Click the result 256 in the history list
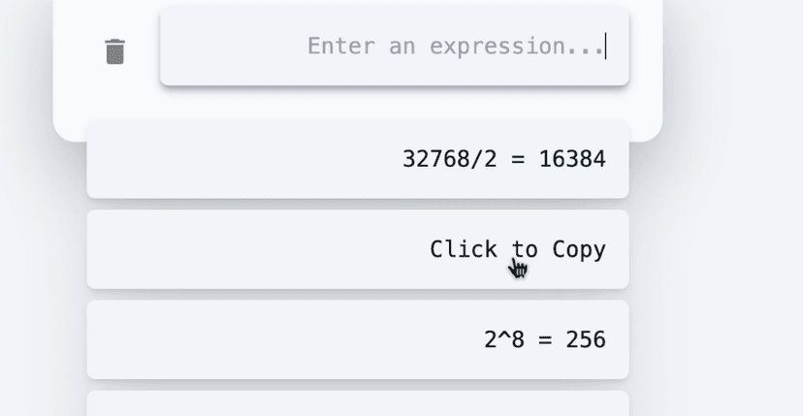Screen dimensions: 803x416 coord(586,339)
